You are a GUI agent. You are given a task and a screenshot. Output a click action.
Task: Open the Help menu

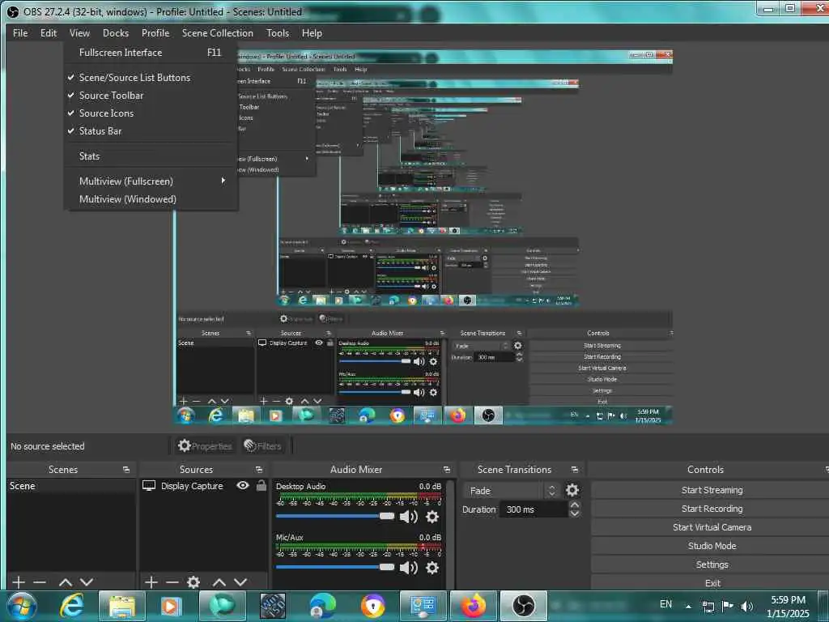coord(312,32)
